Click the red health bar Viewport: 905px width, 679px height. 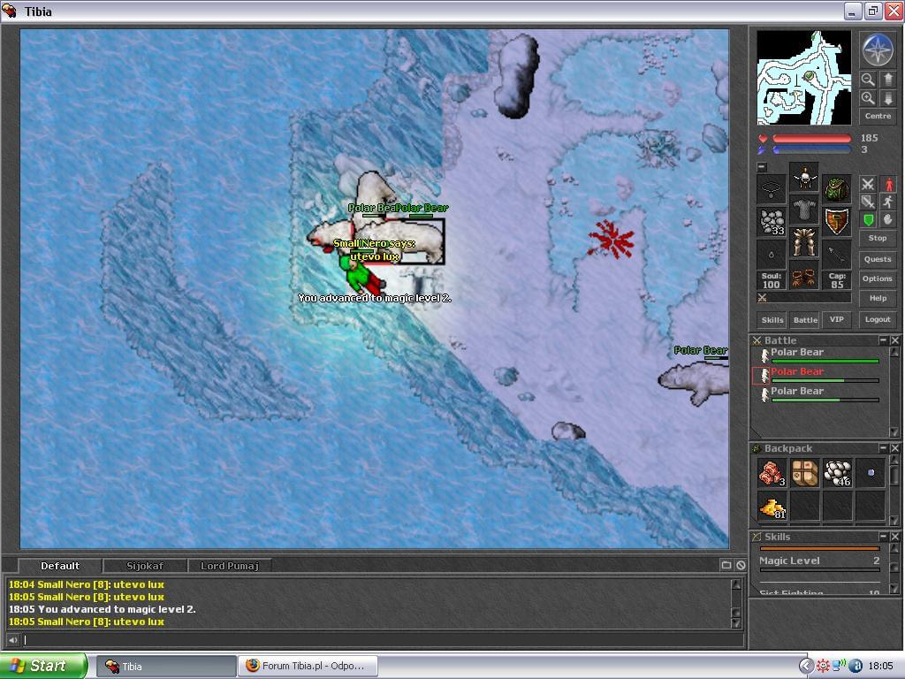(x=811, y=139)
